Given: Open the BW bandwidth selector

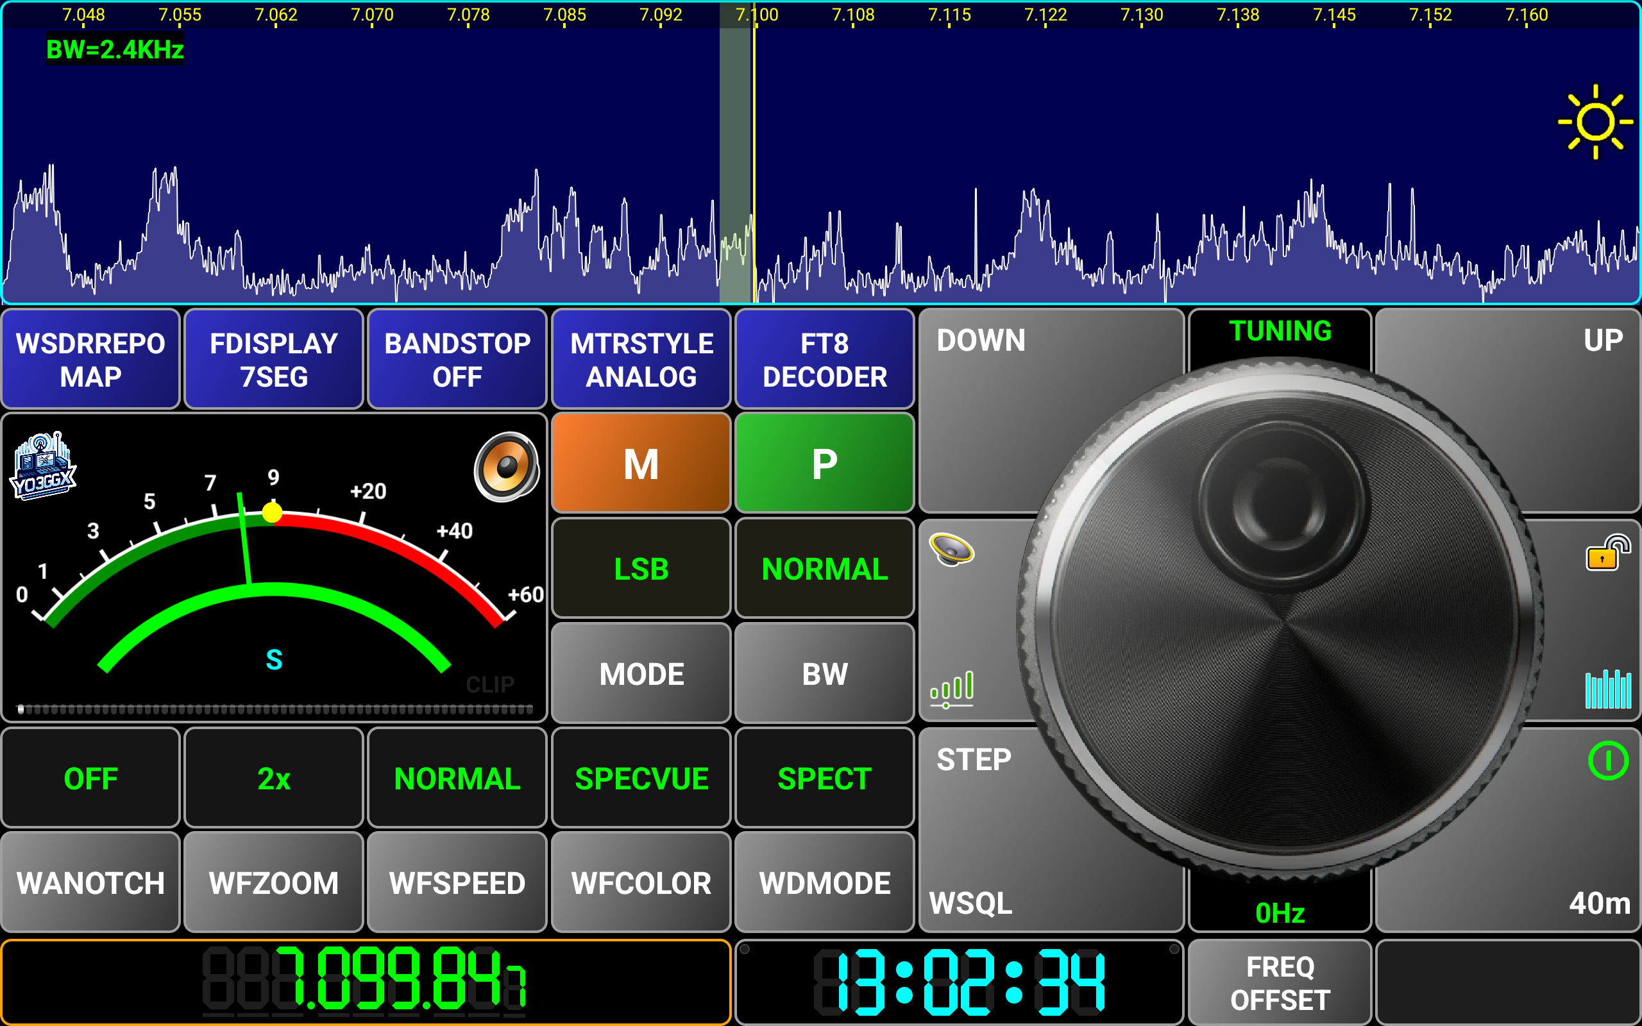Looking at the screenshot, I should (x=824, y=674).
